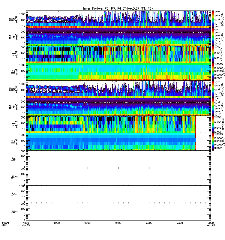This screenshot has height=240, width=225.
Task: Select the tha fbk scm1 filter bank panel
Action: coord(118,72)
